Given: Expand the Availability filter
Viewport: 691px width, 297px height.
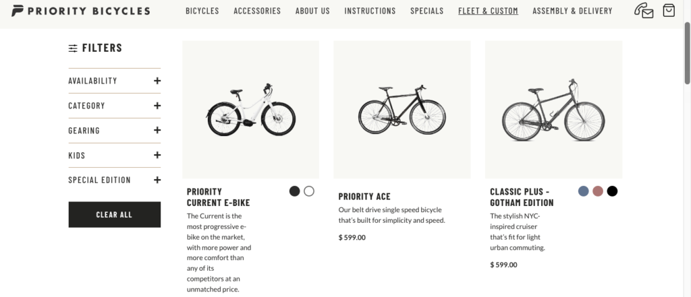Looking at the screenshot, I should (x=157, y=81).
